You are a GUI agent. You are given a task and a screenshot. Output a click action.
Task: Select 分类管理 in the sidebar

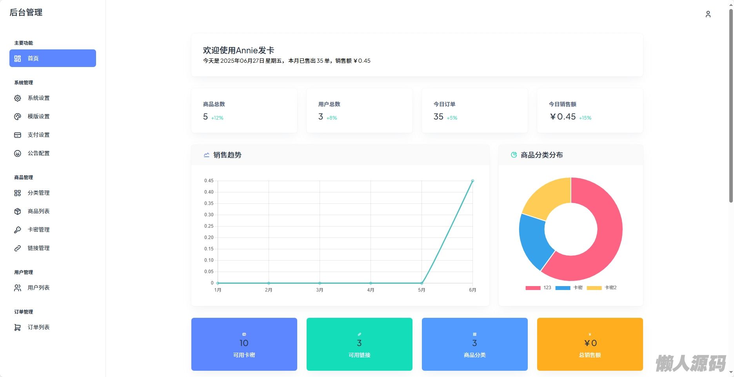click(53, 193)
